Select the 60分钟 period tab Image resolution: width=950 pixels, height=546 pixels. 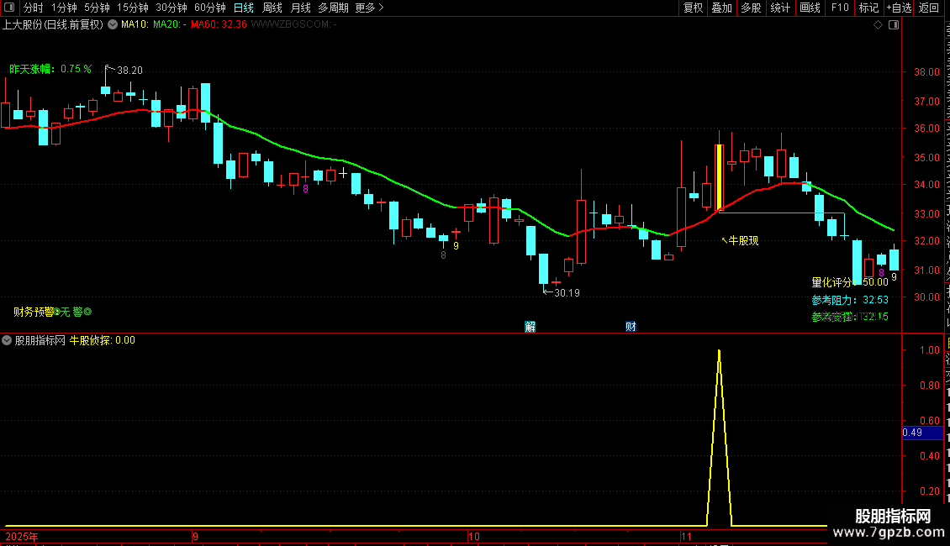pos(210,8)
